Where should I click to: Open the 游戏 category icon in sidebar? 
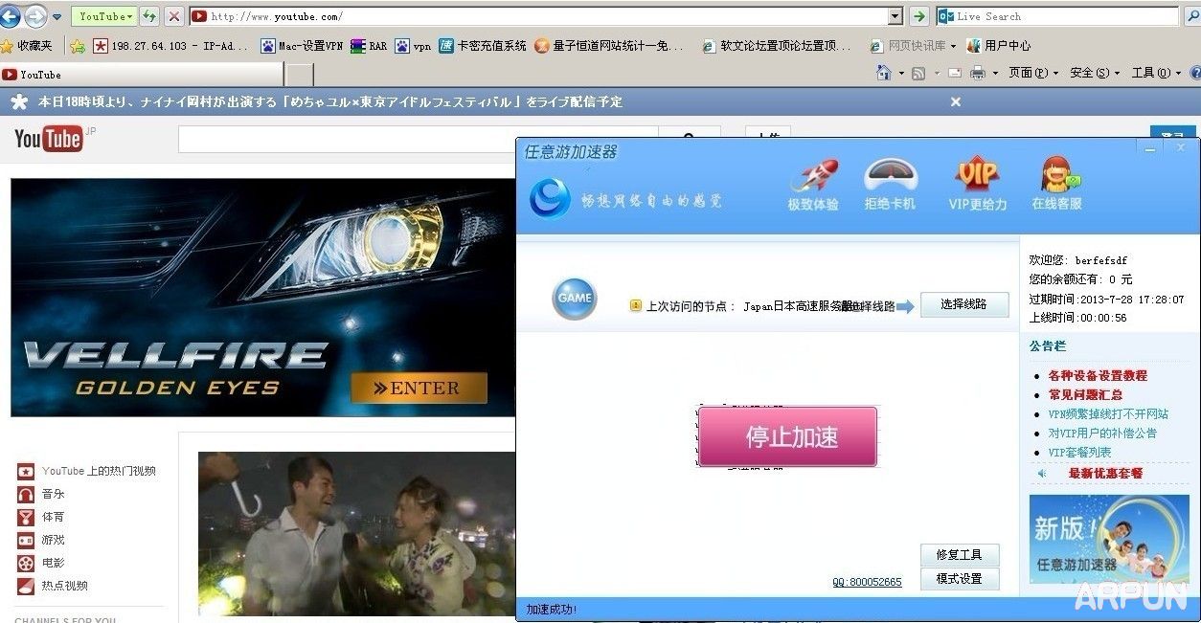24,540
